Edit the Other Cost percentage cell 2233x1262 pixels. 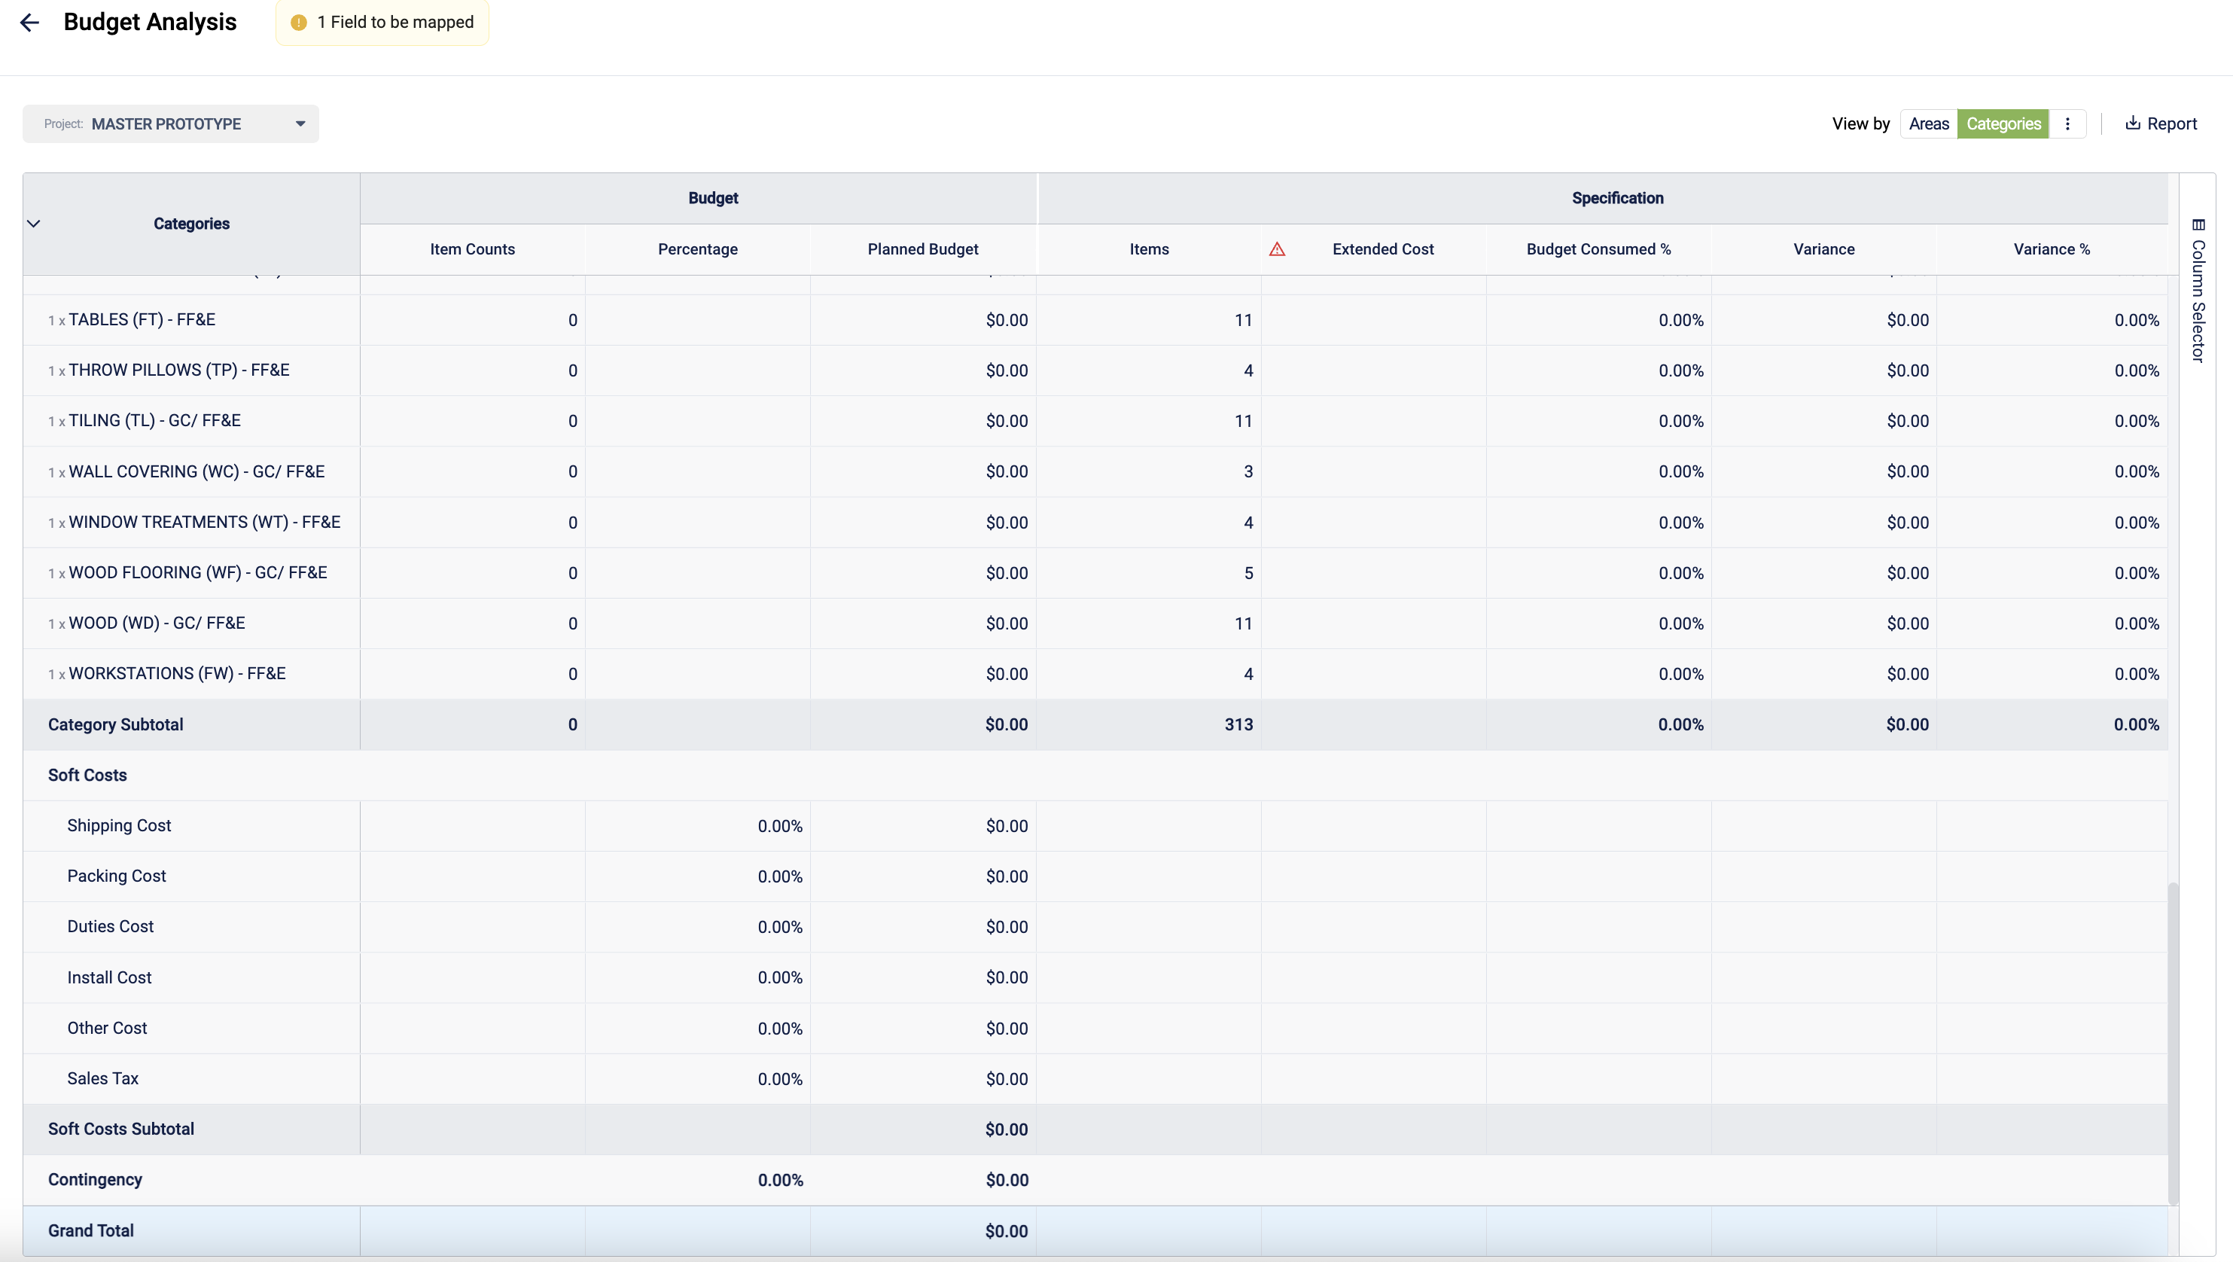coord(698,1028)
